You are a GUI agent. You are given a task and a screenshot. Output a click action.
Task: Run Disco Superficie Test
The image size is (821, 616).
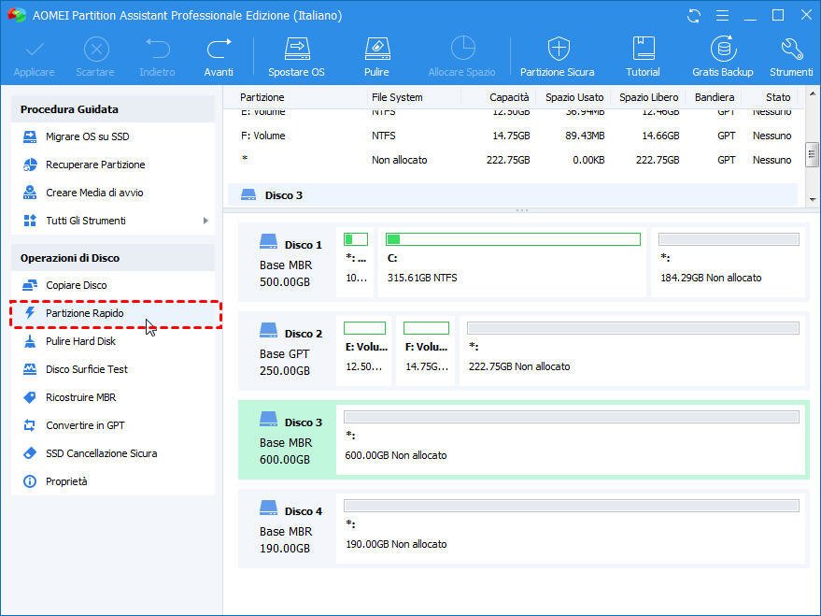tap(113, 369)
